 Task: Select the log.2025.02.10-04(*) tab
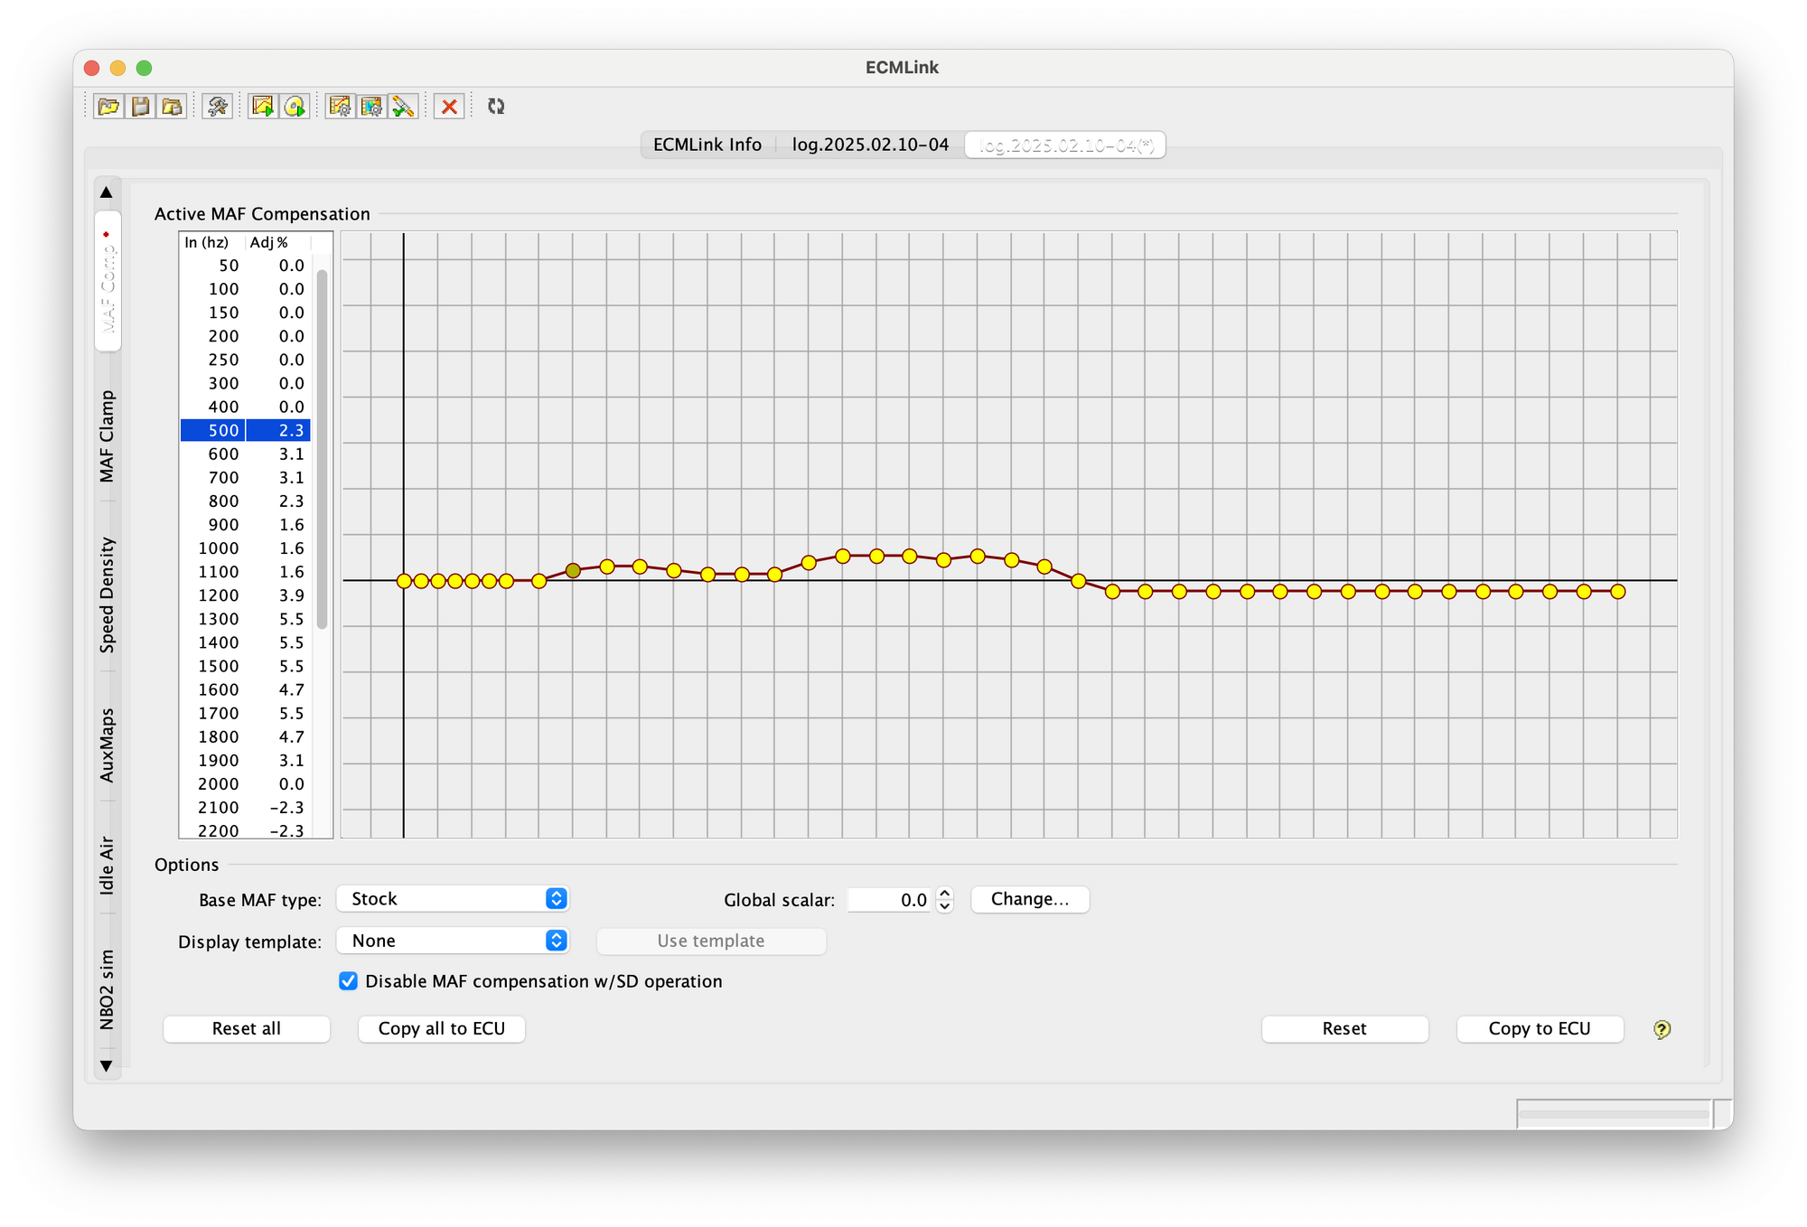click(x=1066, y=145)
